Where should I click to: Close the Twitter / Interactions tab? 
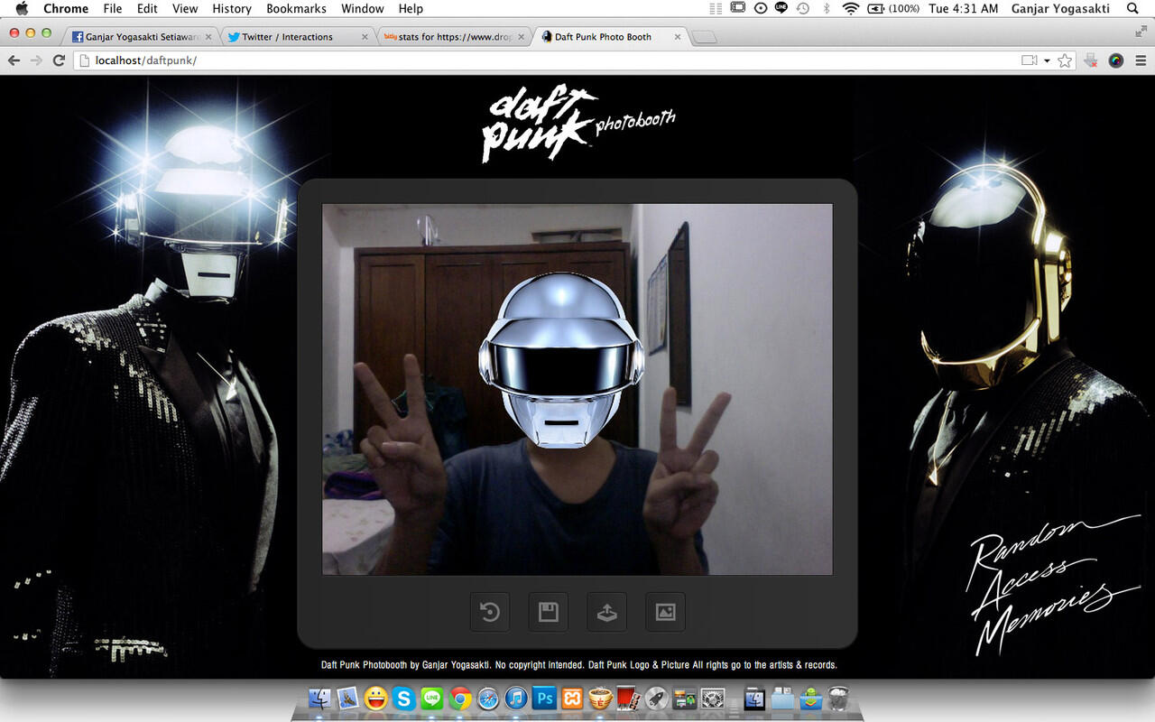coord(365,37)
